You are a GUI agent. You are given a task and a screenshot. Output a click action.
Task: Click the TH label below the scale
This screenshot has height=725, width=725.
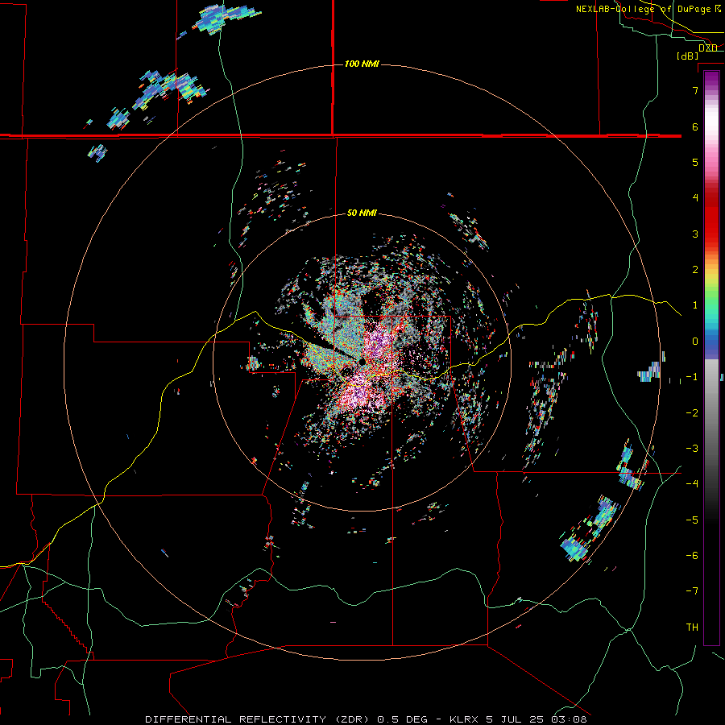coord(692,628)
